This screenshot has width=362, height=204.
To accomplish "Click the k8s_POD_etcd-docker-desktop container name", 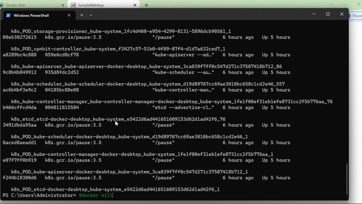I will click(115, 189).
